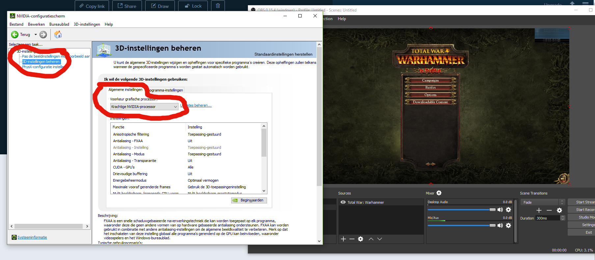Click the trash icon in the top toolbar
Screen dimensions: 595x260
[x=218, y=6]
